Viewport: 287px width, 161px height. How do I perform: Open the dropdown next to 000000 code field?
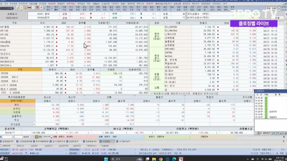(x=31, y=137)
